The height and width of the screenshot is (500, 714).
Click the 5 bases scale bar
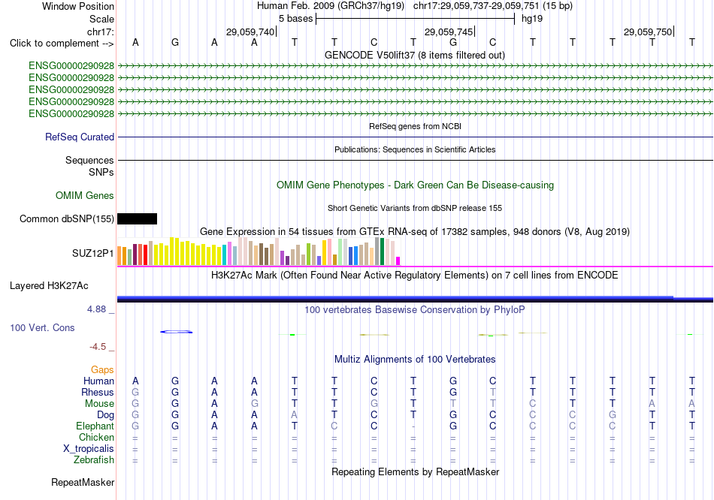[x=415, y=19]
